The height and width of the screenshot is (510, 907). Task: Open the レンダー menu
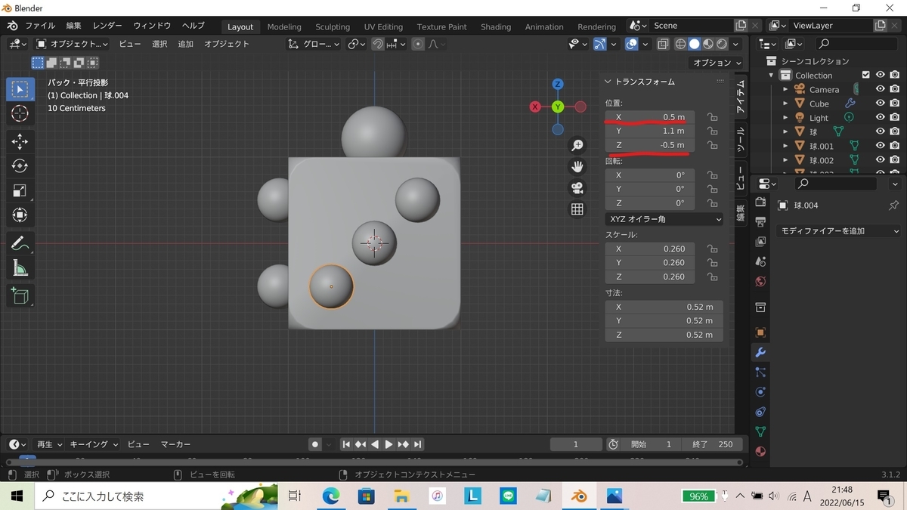107,26
